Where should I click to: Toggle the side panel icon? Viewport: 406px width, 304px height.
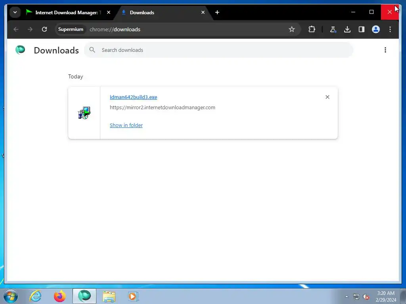pos(362,29)
